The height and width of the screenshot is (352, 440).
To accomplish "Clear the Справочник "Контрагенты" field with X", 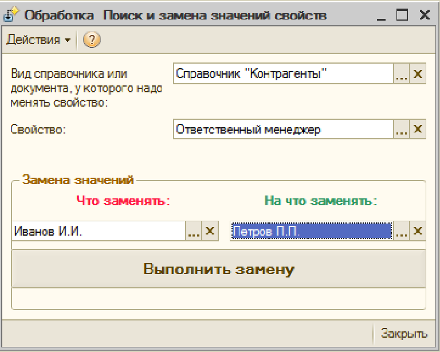I will [x=418, y=73].
